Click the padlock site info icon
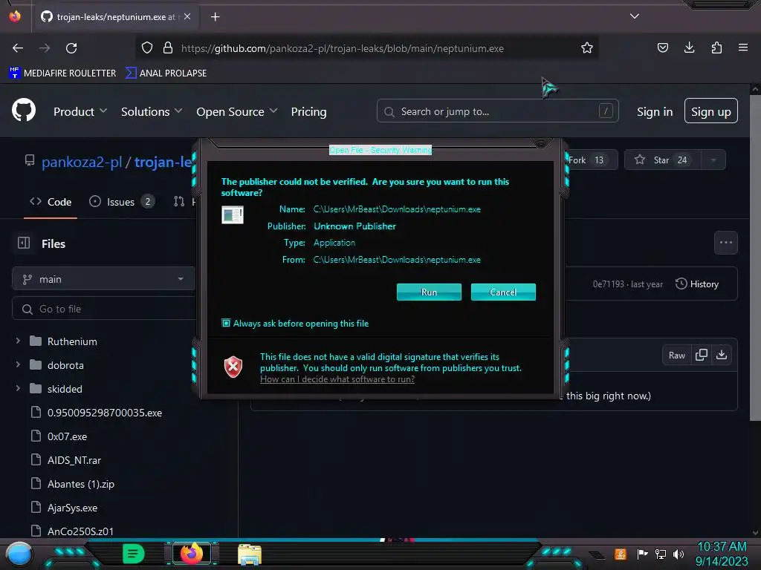Image resolution: width=761 pixels, height=570 pixels. click(168, 48)
